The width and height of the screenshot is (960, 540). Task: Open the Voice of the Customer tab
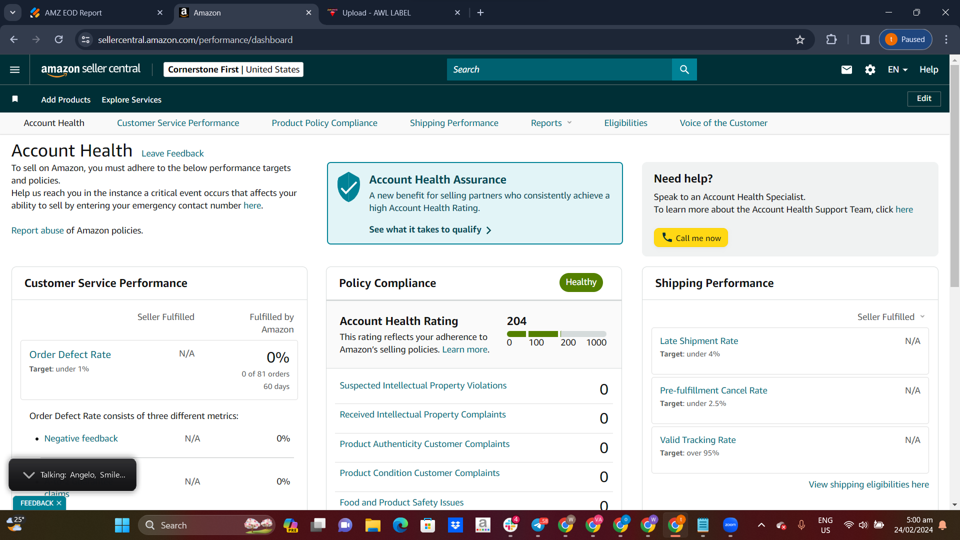[723, 123]
